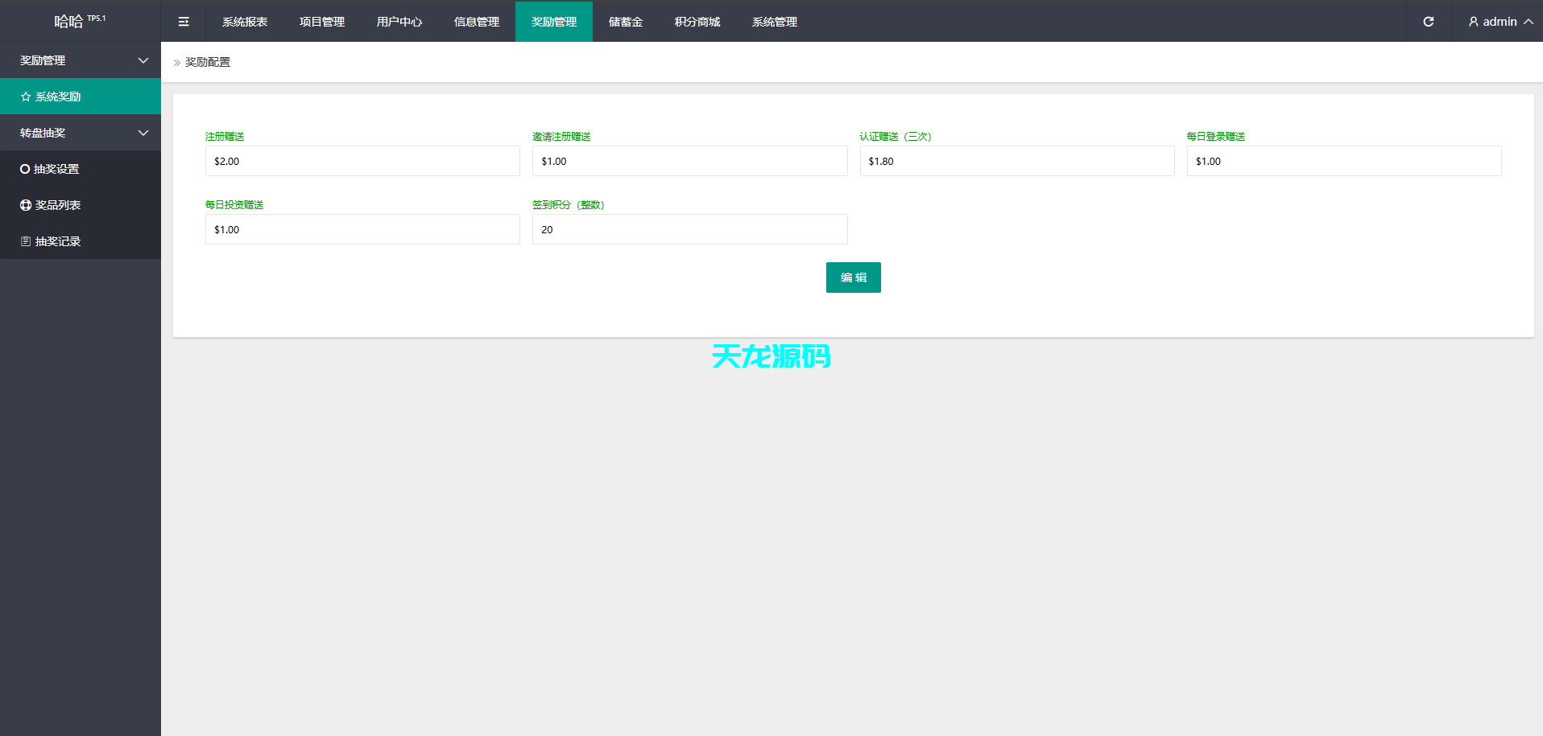Collapse the 奖励管理 sidebar section
Viewport: 1543px width, 736px height.
tap(81, 60)
